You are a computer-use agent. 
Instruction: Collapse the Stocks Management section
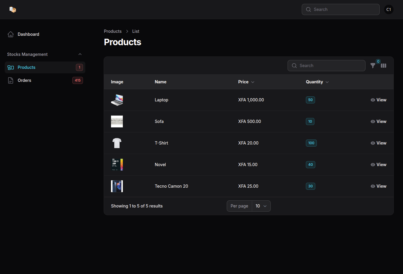[x=80, y=54]
